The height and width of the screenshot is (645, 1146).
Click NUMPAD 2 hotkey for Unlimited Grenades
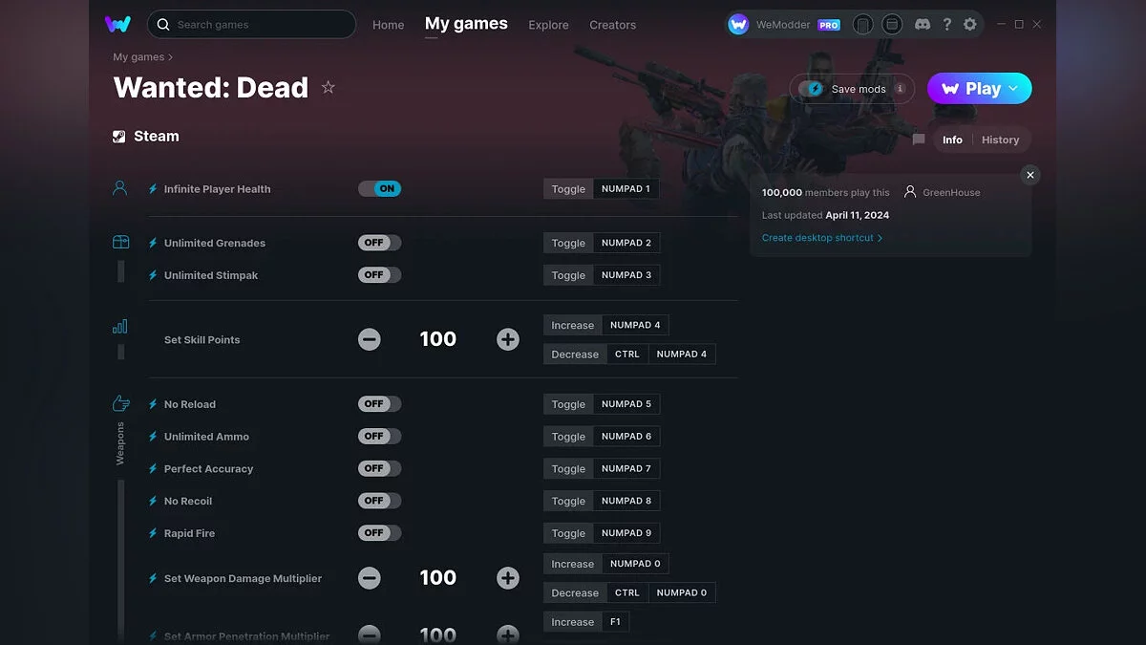tap(626, 243)
